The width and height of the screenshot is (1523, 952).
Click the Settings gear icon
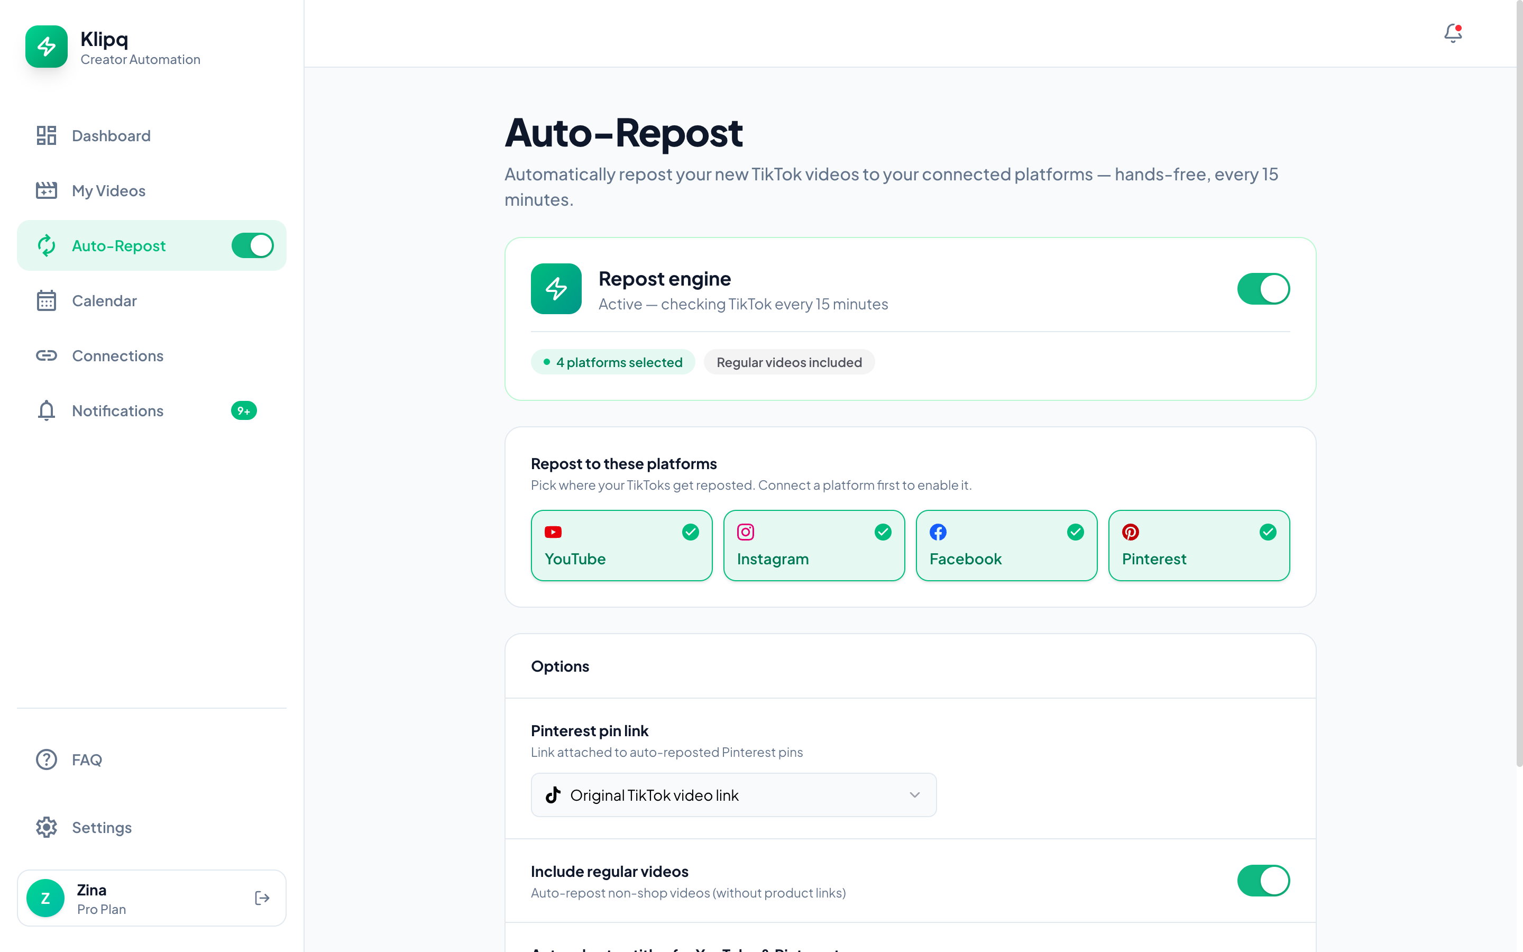point(46,827)
